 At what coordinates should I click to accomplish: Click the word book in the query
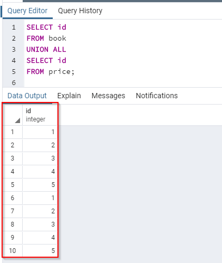tap(57, 39)
